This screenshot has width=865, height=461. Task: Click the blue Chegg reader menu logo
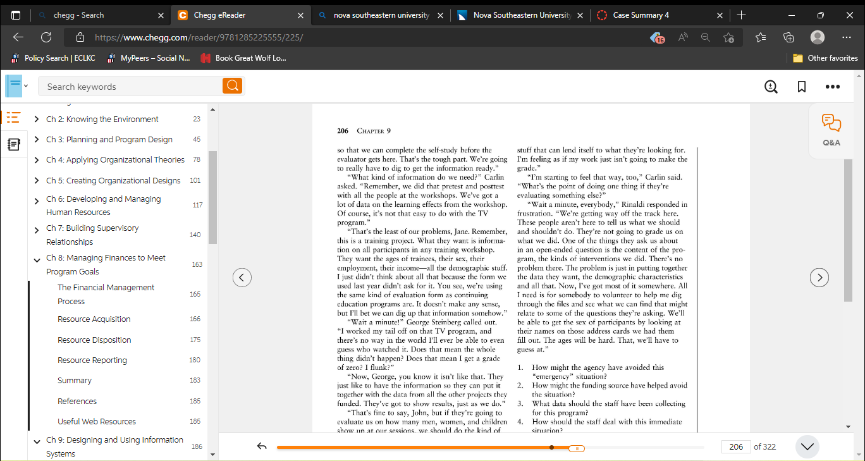tap(13, 85)
